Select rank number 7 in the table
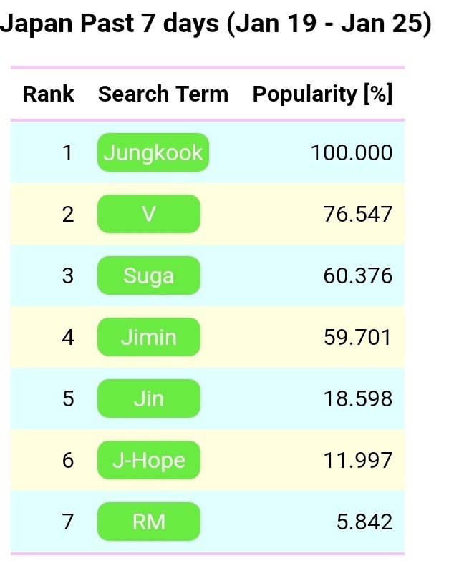 [67, 522]
